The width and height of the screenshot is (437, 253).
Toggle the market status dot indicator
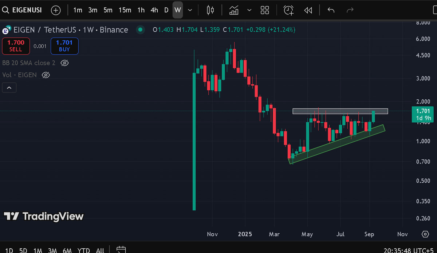click(139, 30)
